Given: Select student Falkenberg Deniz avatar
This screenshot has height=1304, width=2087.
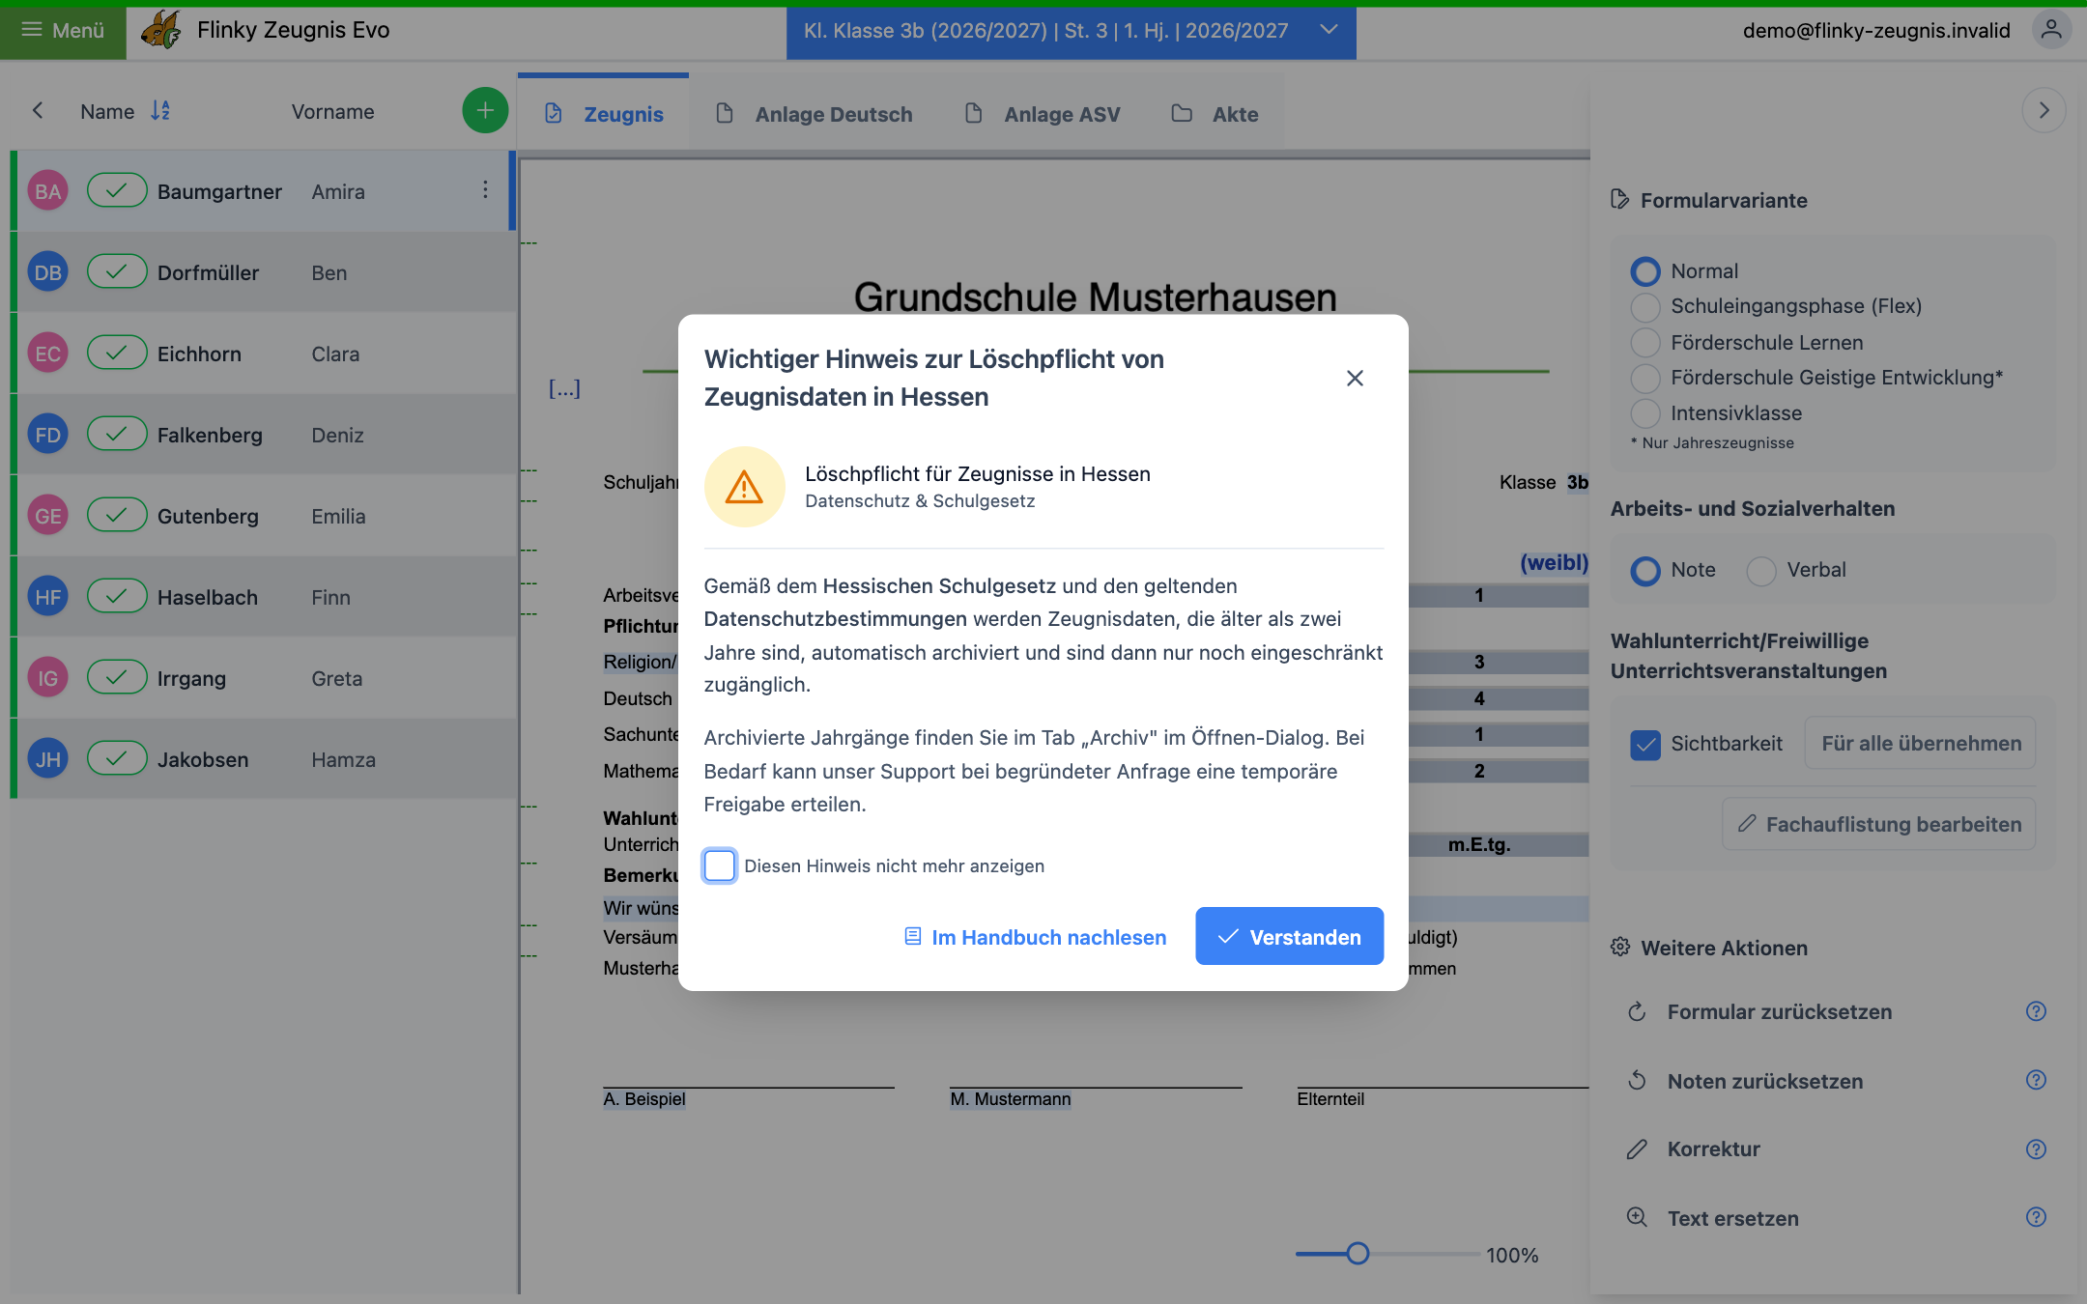Looking at the screenshot, I should tap(48, 435).
